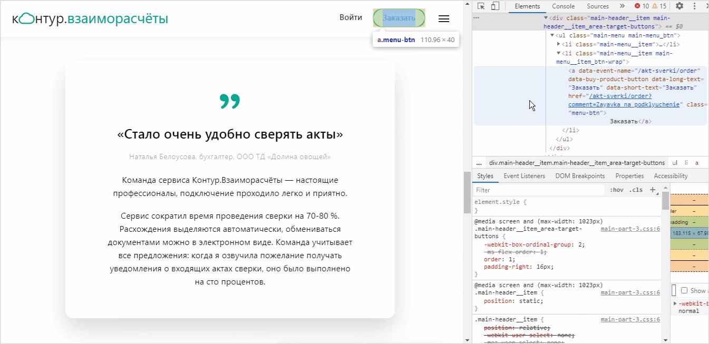This screenshot has height=344, width=709.
Task: Click the red error count indicator
Action: click(642, 6)
